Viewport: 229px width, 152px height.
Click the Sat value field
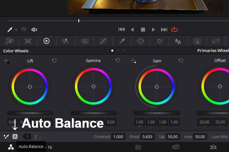pyautogui.click(x=173, y=137)
